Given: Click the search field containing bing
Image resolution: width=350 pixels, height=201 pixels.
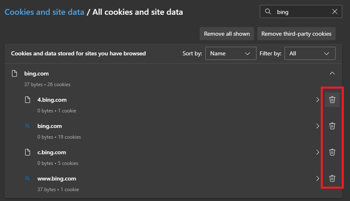Looking at the screenshot, I should pyautogui.click(x=301, y=12).
